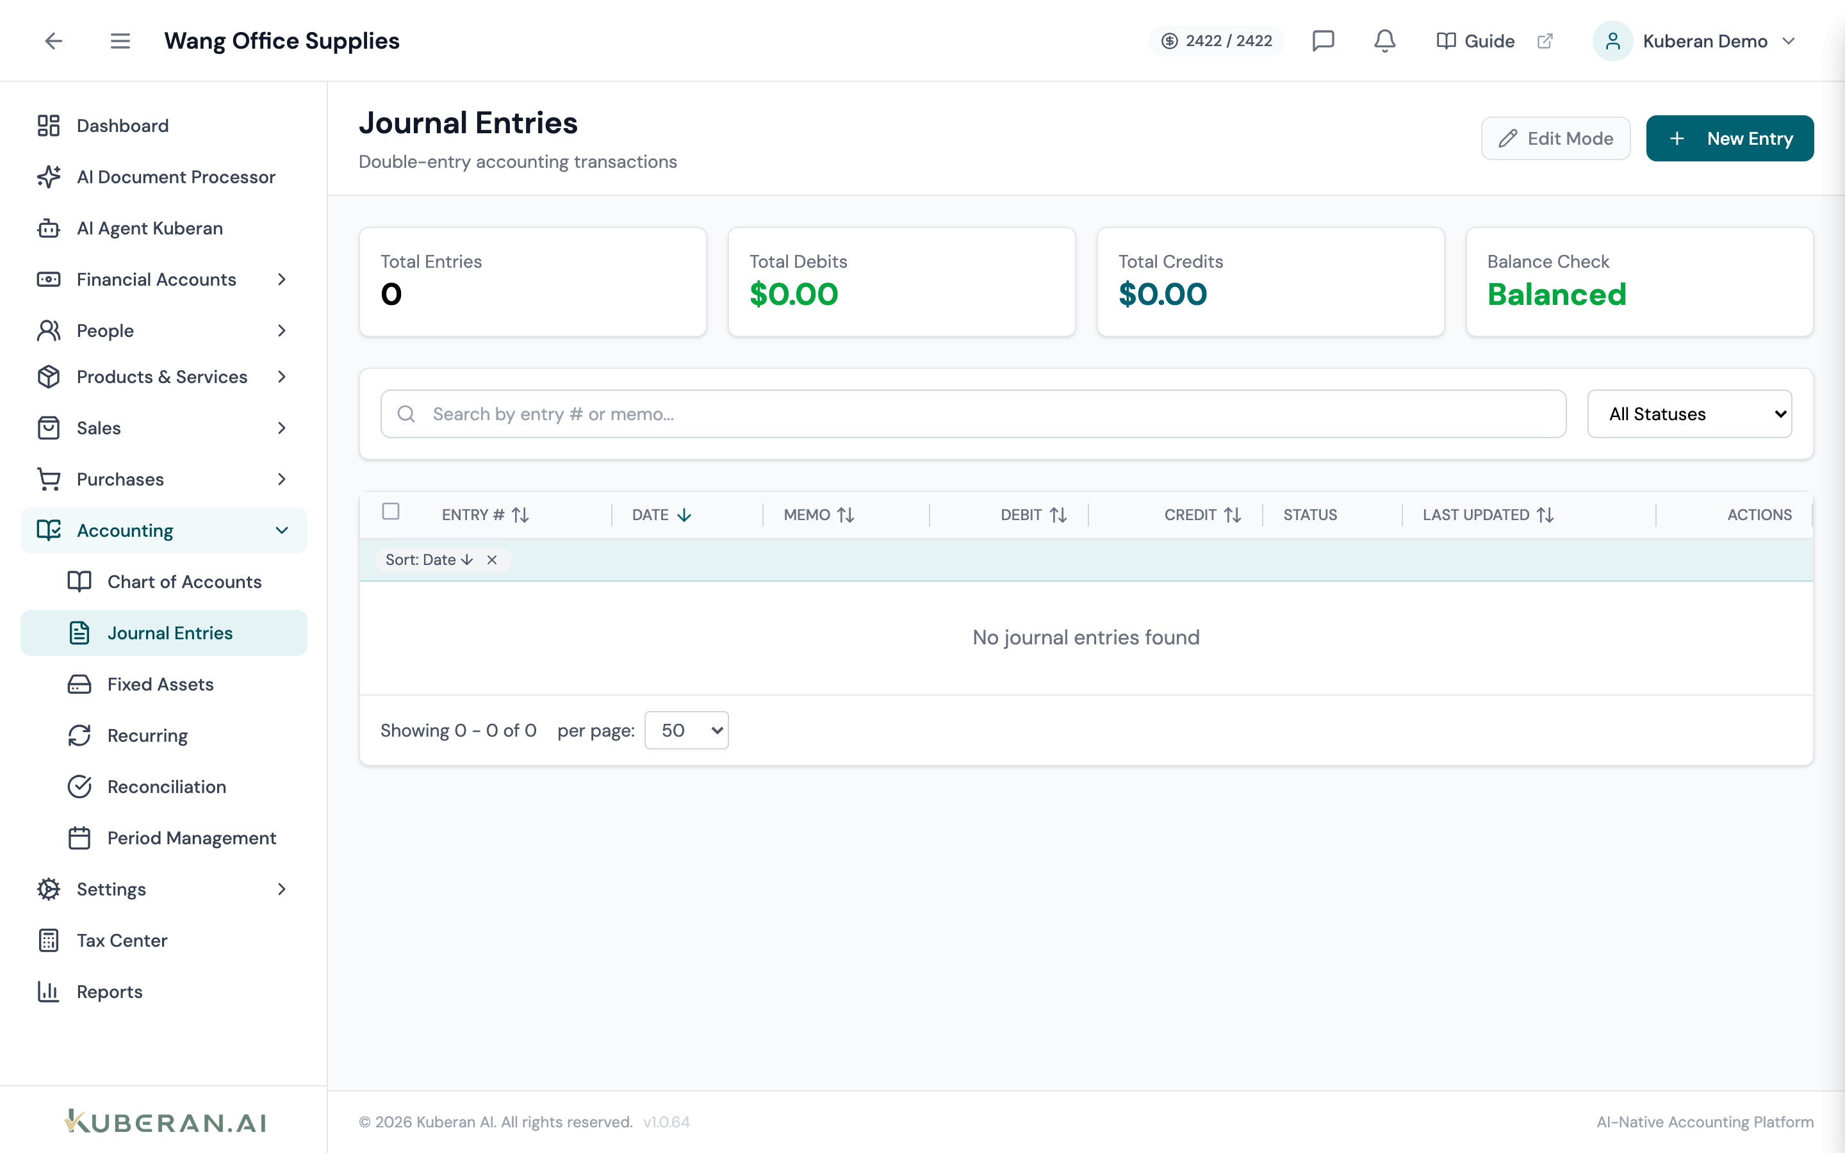
Task: Open the external link icon beside Guide
Action: coord(1545,41)
